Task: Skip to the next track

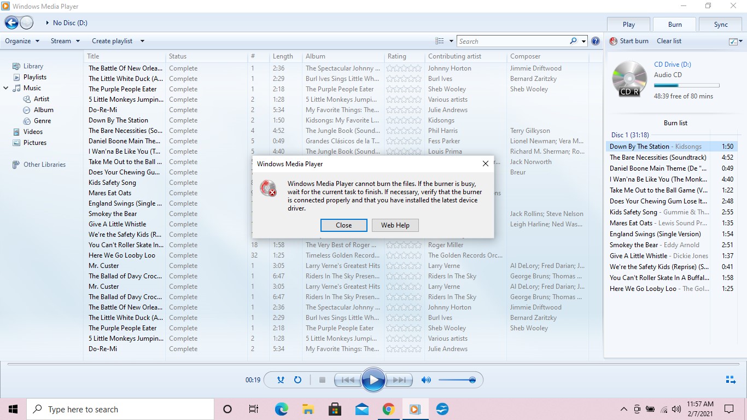Action: point(399,380)
